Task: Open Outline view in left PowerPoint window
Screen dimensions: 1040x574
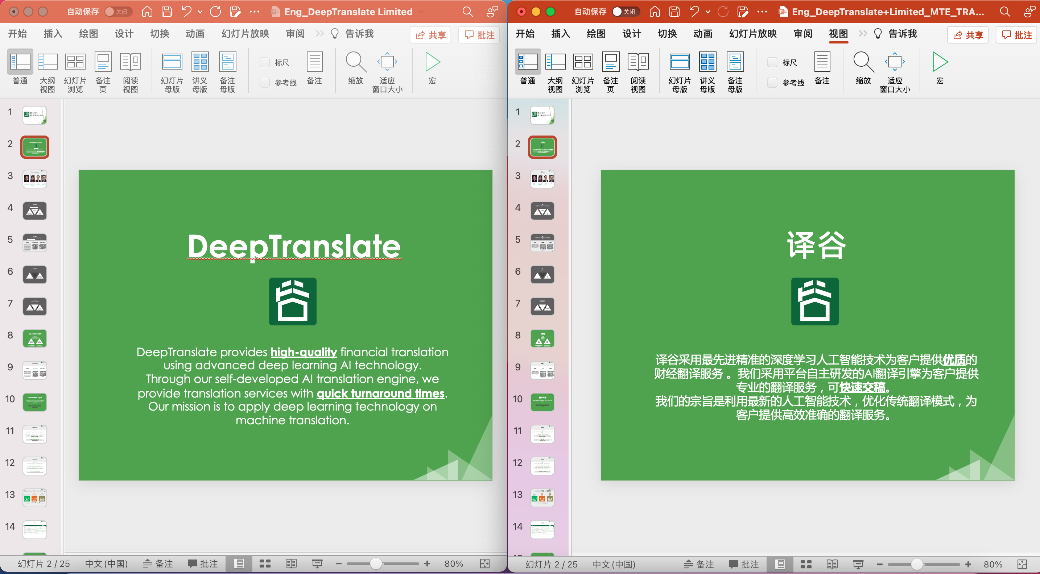Action: point(47,72)
